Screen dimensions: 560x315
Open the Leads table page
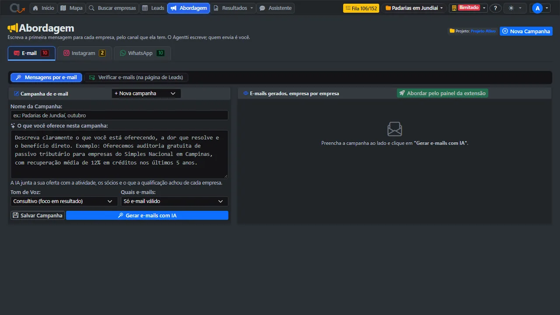coord(153,8)
